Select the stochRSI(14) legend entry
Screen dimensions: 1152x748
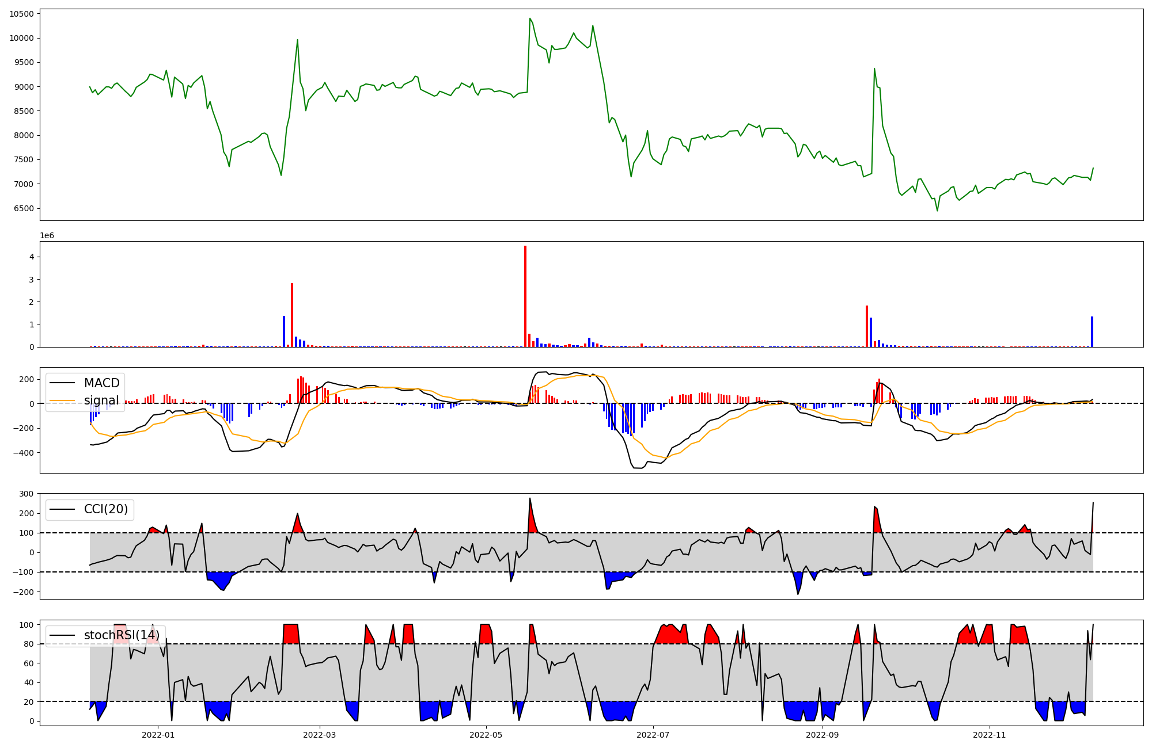click(121, 635)
